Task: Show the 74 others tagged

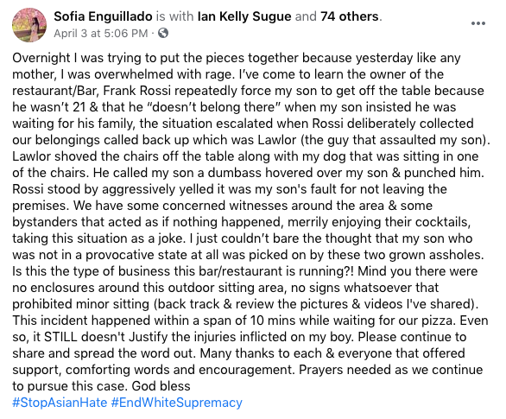Action: (350, 16)
